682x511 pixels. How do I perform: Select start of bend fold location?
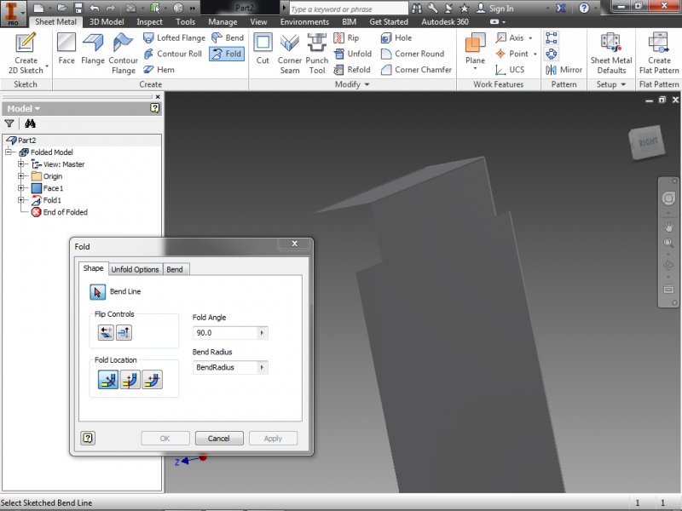(130, 379)
